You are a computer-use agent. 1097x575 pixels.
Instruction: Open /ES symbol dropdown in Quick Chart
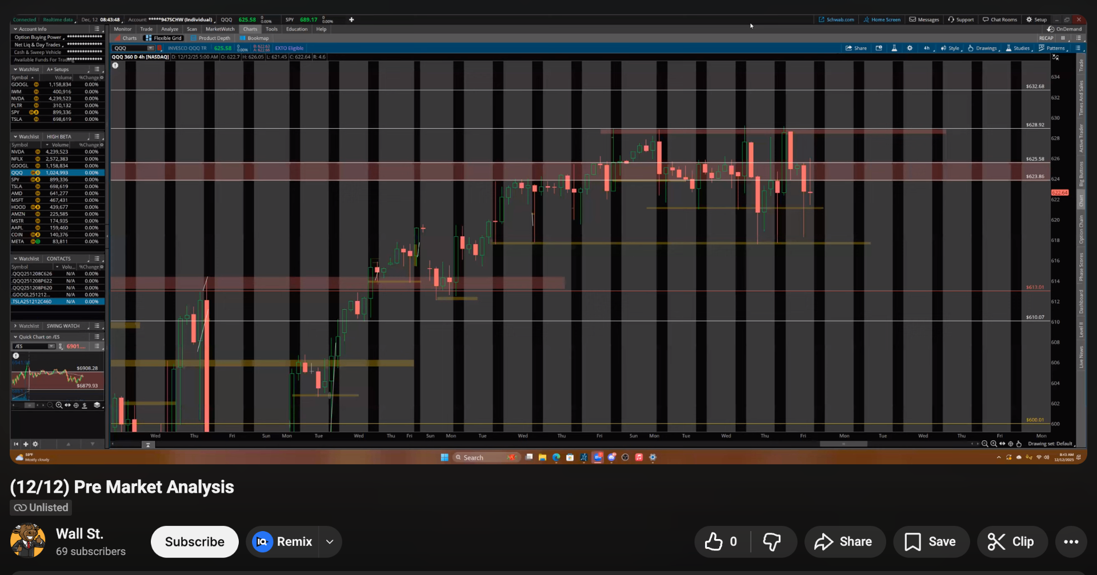51,346
